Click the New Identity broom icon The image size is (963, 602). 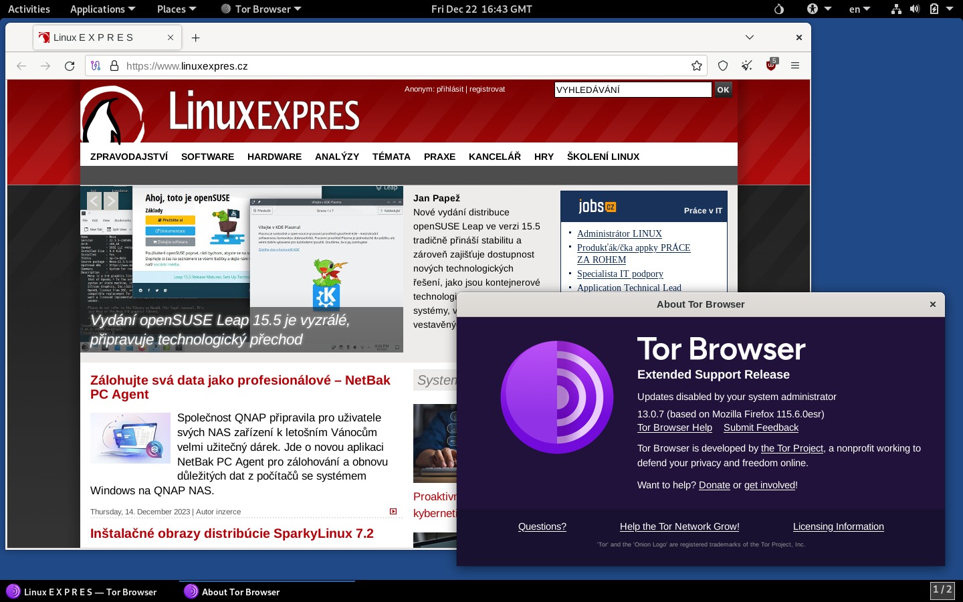[747, 66]
